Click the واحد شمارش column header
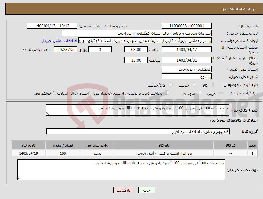Image resolution: width=263 pixels, height=199 pixels. 97,145
